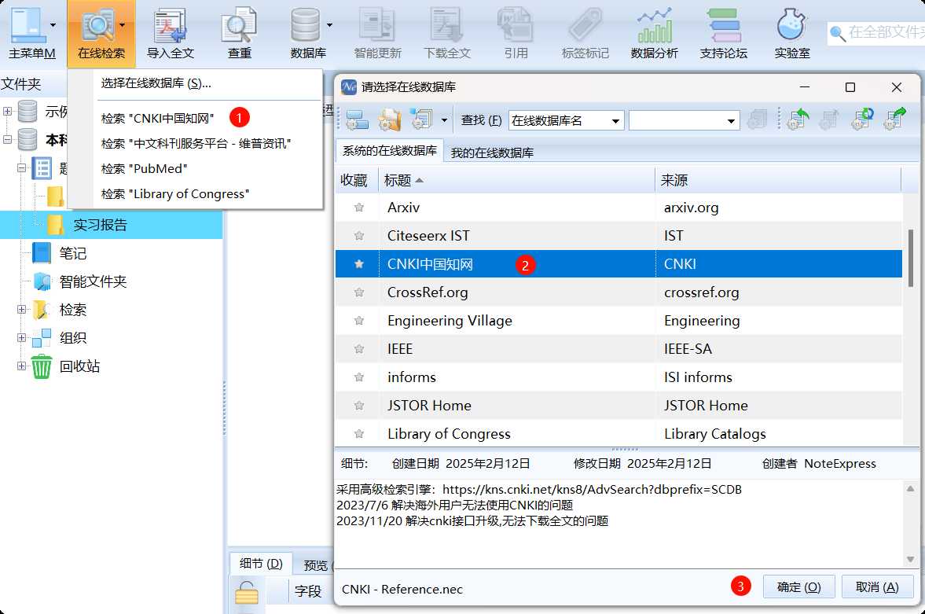Open the 数据分析 data analysis tool
Screen dimensions: 925x614
[x=654, y=34]
